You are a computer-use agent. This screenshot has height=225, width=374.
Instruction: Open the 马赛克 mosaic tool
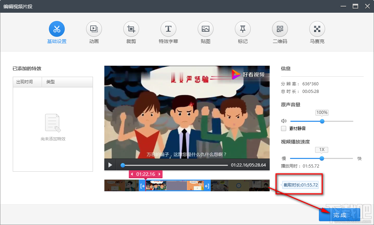point(317,29)
